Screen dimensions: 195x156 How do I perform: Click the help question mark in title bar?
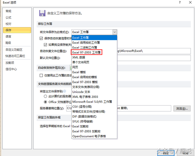(180, 2)
